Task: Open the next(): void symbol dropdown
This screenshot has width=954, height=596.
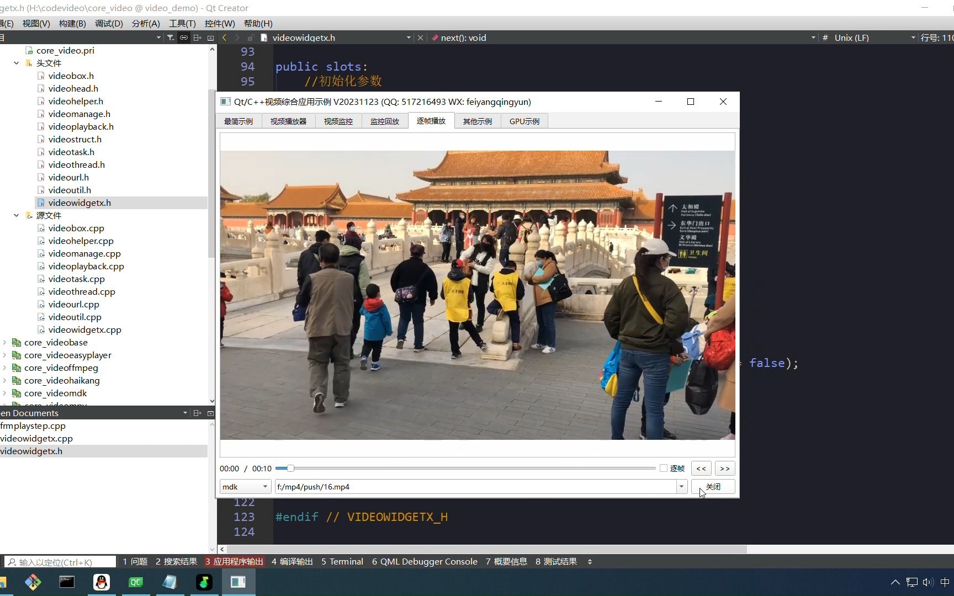Action: 813,38
